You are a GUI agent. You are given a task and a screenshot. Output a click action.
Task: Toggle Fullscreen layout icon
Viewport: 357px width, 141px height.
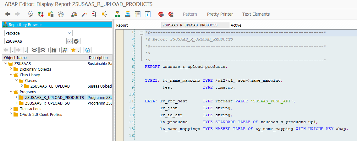coord(138,14)
